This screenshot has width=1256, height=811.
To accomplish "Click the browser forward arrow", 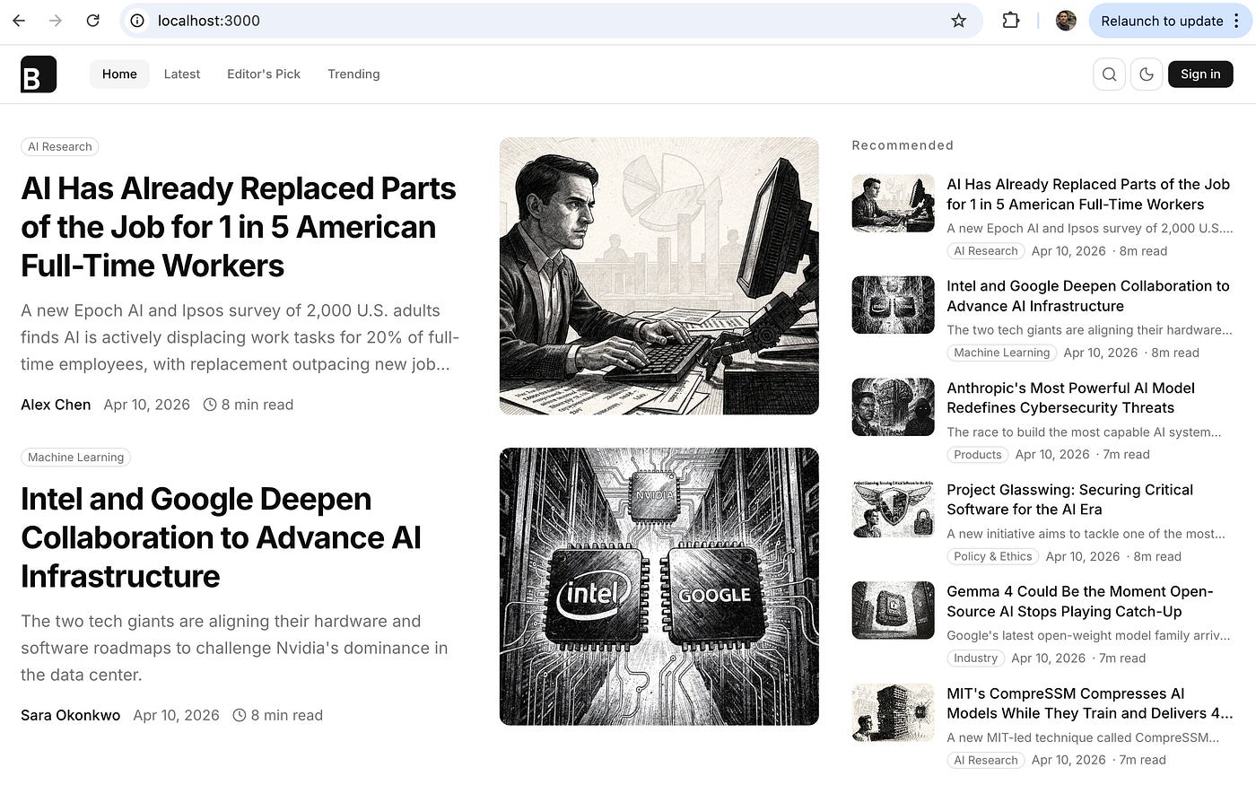I will point(56,21).
